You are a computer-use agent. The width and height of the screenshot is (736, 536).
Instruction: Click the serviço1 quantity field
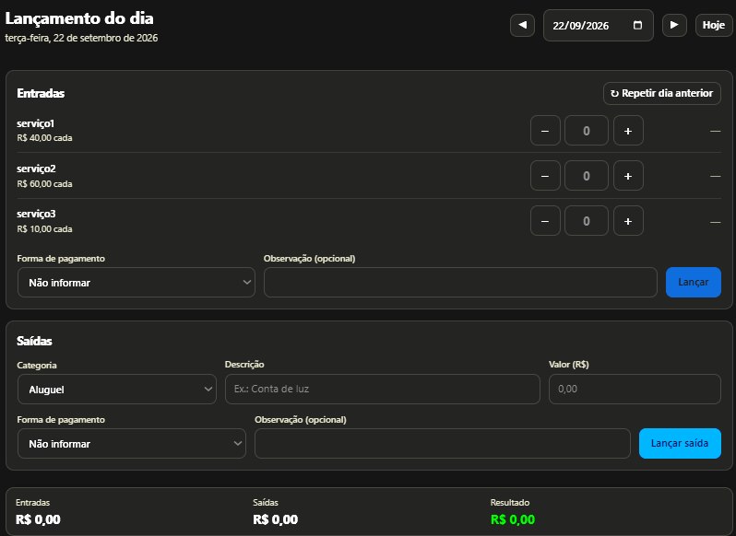(587, 131)
